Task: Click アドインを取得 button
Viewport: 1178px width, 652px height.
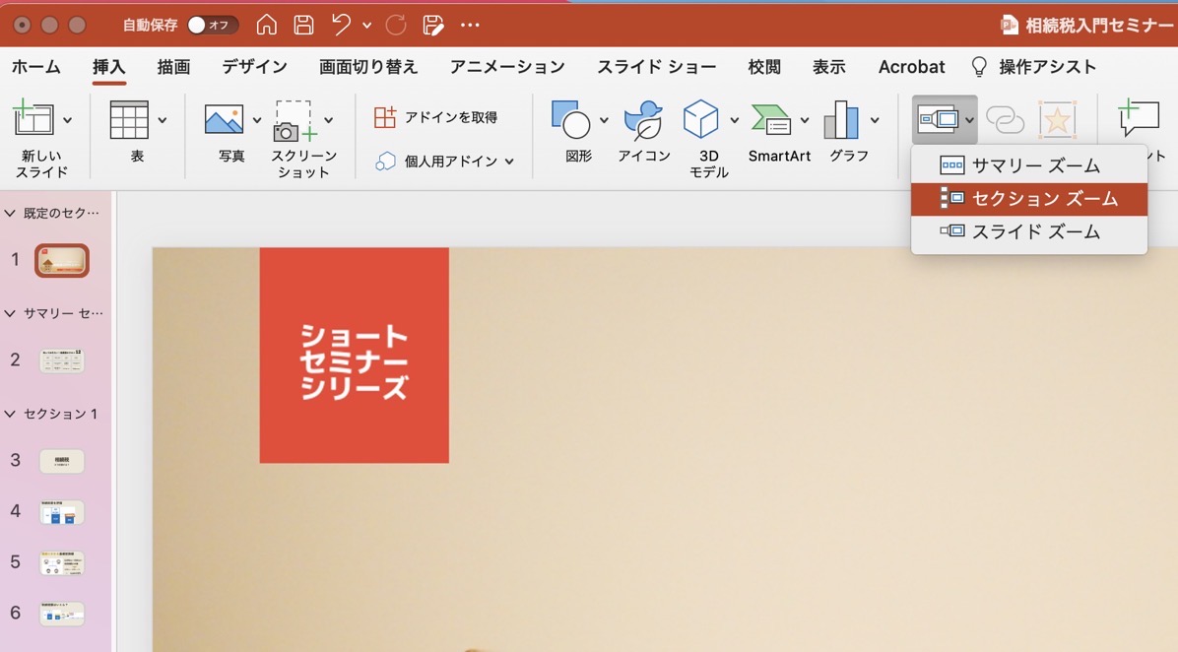Action: pyautogui.click(x=435, y=117)
